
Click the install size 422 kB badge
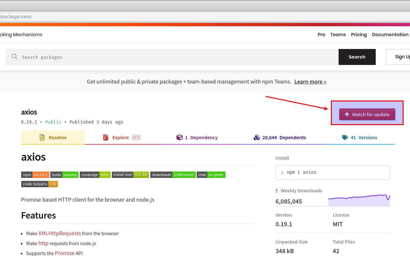pyautogui.click(x=130, y=175)
